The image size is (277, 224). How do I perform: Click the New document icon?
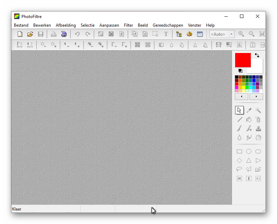click(20, 34)
